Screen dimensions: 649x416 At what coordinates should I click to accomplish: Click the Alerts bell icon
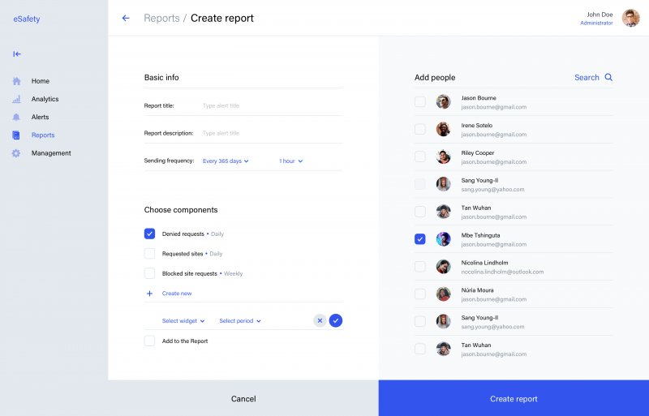(x=16, y=118)
